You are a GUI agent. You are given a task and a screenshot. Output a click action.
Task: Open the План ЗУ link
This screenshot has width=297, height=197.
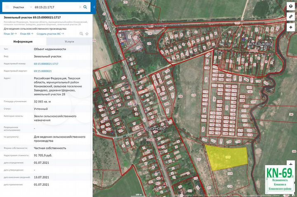click(9, 34)
